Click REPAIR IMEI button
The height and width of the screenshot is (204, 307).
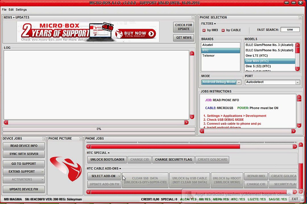[x=256, y=176]
